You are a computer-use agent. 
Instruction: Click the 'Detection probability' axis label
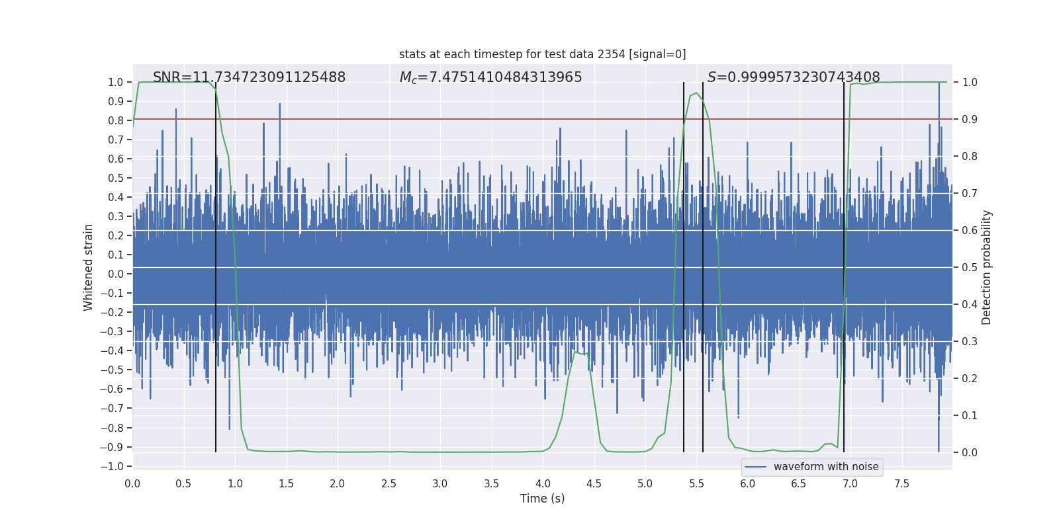coord(987,267)
